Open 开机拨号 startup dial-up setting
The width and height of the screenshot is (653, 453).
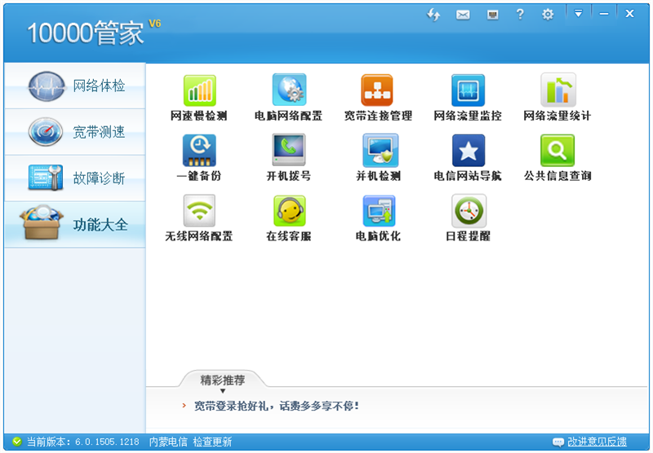click(289, 158)
